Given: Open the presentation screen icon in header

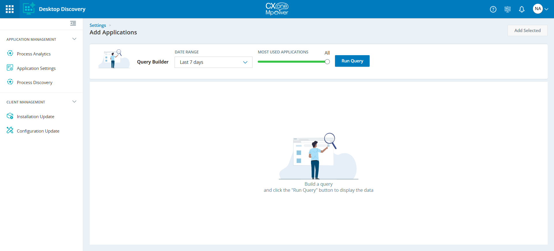Looking at the screenshot, I should [507, 9].
